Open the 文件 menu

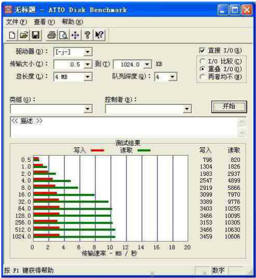(17, 22)
